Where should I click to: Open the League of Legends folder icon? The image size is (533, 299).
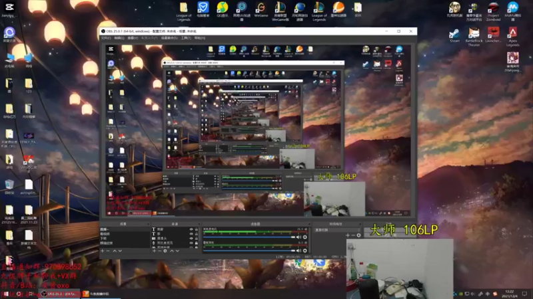click(x=184, y=11)
